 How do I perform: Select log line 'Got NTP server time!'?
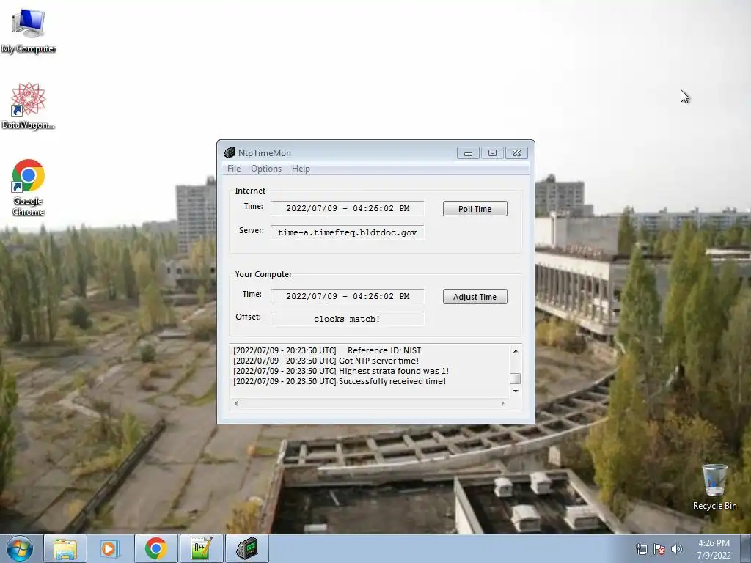(x=326, y=361)
